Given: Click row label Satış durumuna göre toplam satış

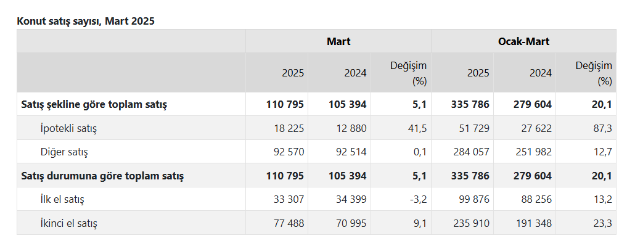Looking at the screenshot, I should (102, 176).
